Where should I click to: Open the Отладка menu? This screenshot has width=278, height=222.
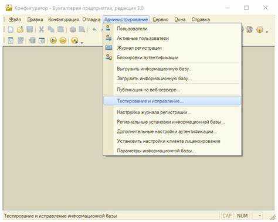click(x=91, y=19)
